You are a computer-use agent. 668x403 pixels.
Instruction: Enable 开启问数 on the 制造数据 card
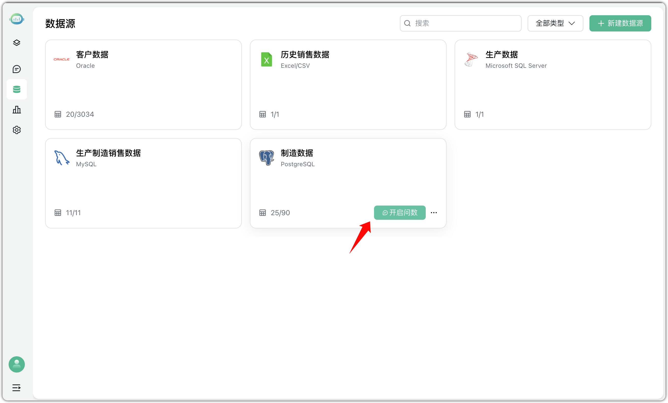pos(399,213)
